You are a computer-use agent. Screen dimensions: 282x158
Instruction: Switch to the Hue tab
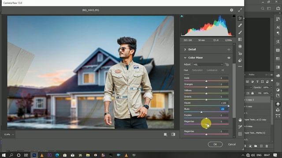tap(186, 70)
